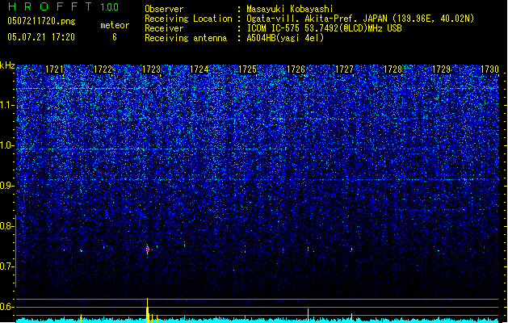This screenshot has height=323, width=508.
Task: Click the Receiving antenna label
Action: 186,38
